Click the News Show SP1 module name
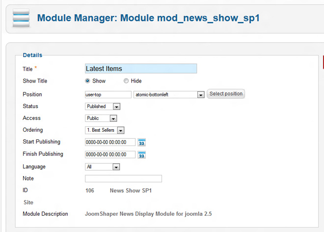Viewport: 324px width, 232px height. coord(131,190)
